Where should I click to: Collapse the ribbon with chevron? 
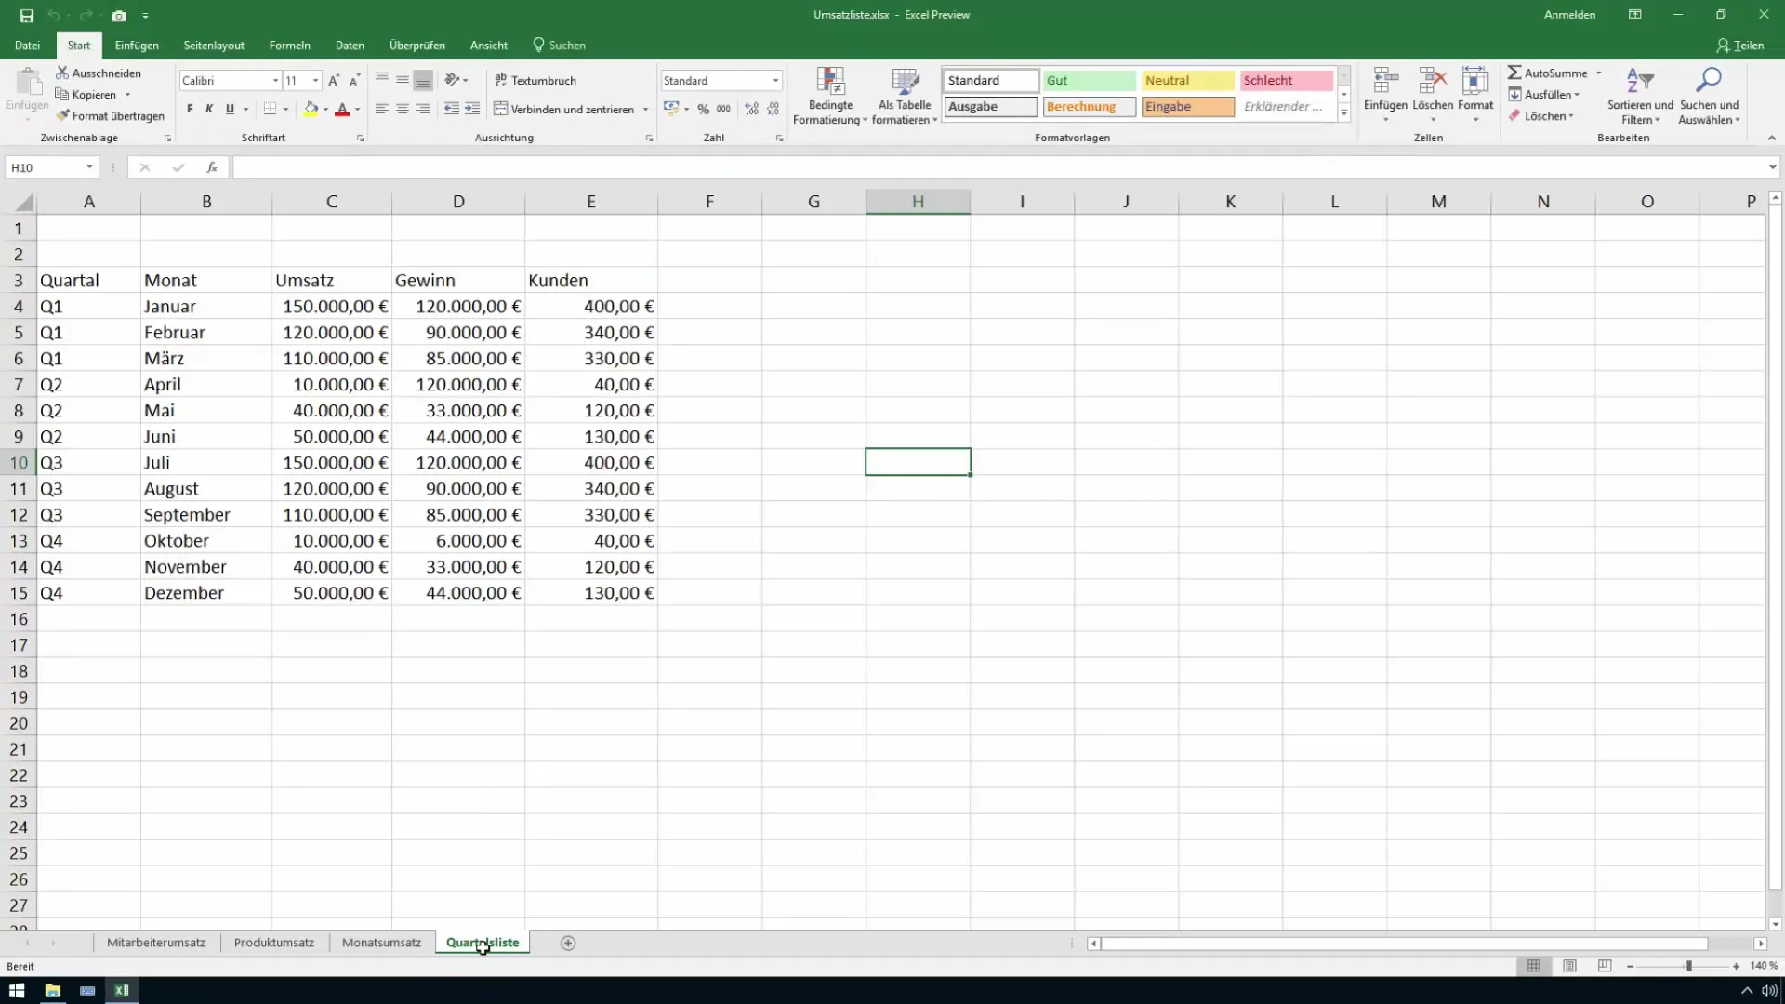pyautogui.click(x=1772, y=138)
